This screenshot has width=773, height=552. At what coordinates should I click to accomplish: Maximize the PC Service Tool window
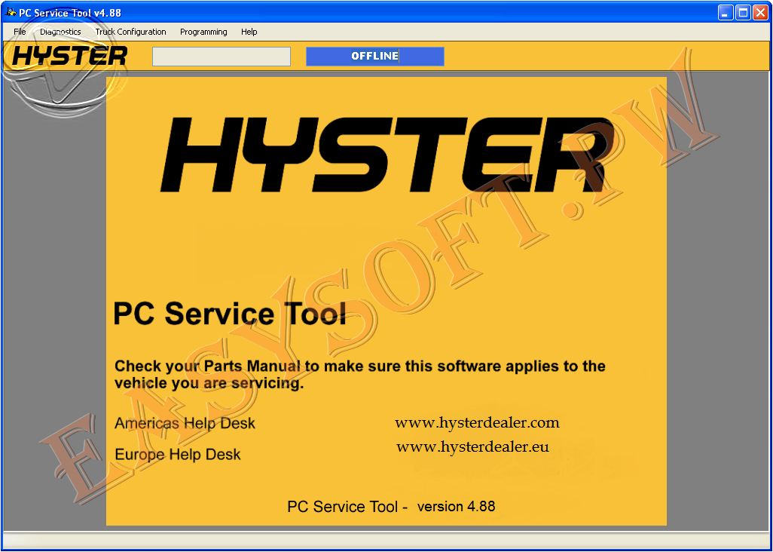(743, 13)
